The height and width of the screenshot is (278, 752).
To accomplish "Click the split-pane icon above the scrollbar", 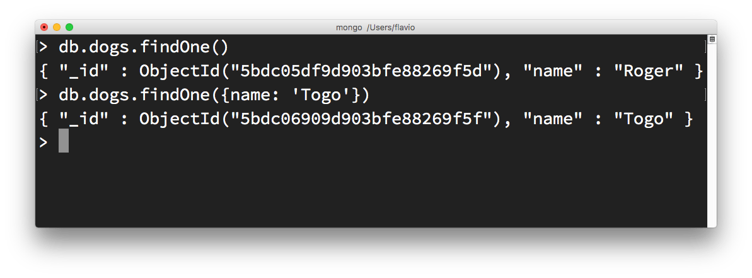I will pyautogui.click(x=711, y=40).
